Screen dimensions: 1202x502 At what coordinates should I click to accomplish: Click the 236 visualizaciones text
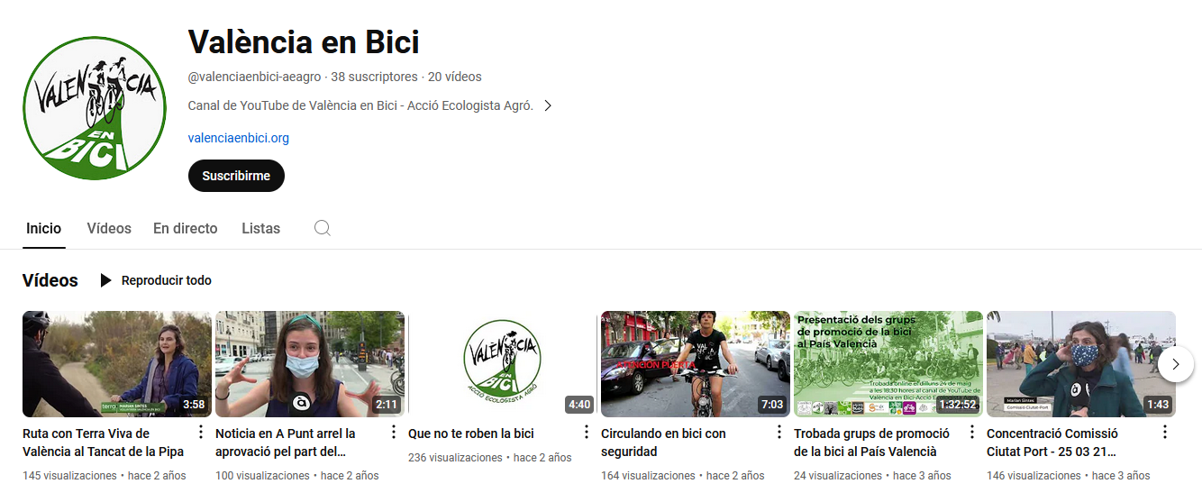tap(456, 458)
